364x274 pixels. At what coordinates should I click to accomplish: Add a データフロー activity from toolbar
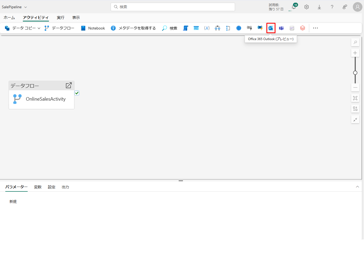[59, 28]
